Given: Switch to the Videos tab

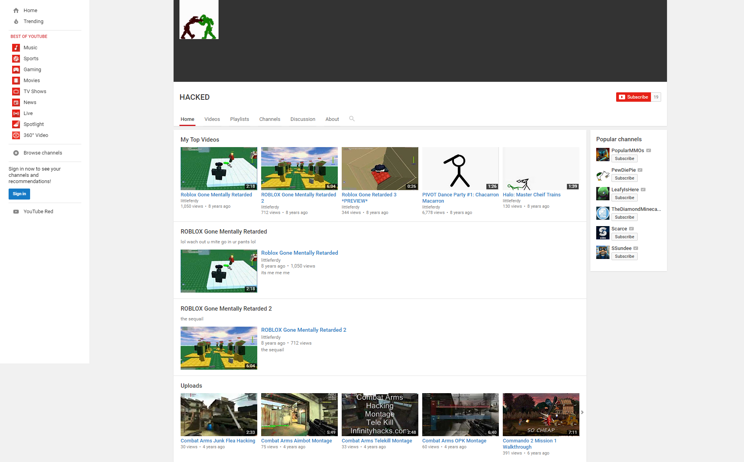Looking at the screenshot, I should 212,119.
